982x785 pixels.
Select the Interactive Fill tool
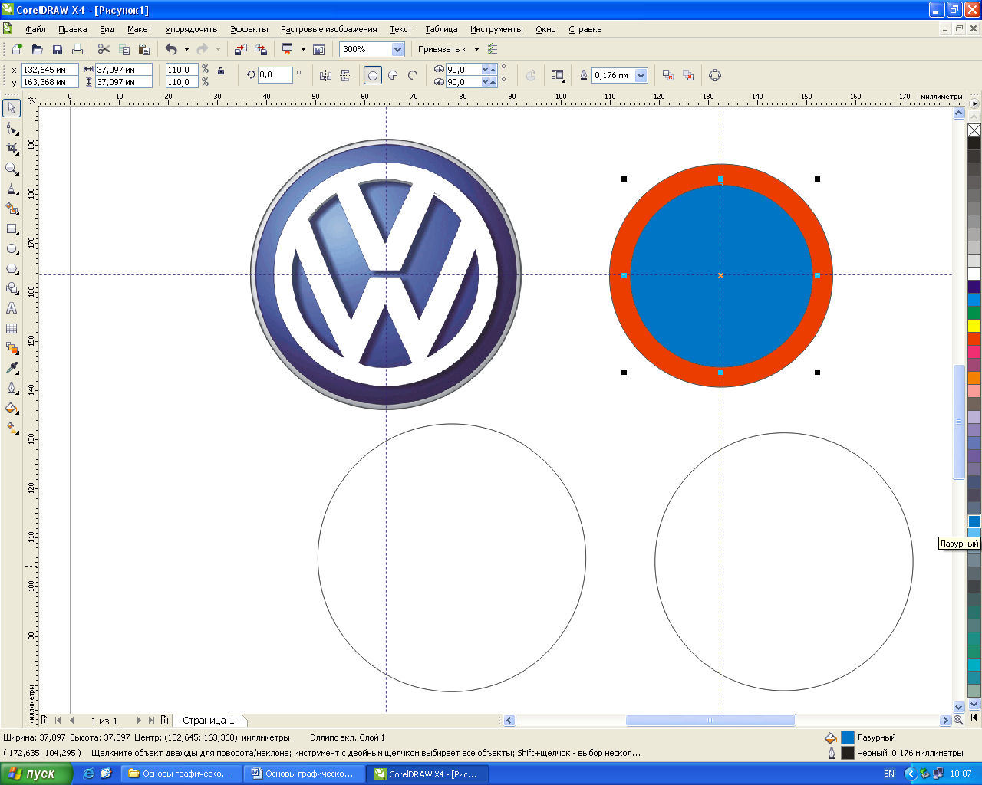[x=12, y=428]
